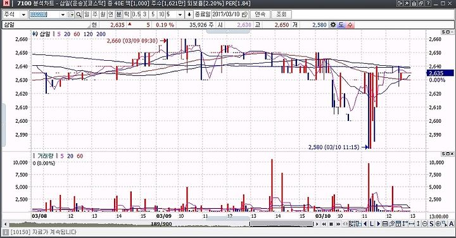Pin the window with pin icon
Image resolution: width=456 pixels, height=238 pixels.
click(407, 4)
